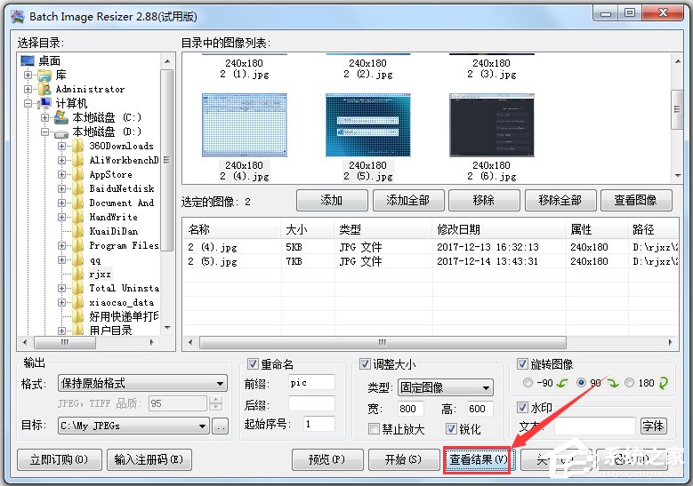
Task: Click the 本地磁盘 (C:) drive icon
Action: [x=60, y=117]
